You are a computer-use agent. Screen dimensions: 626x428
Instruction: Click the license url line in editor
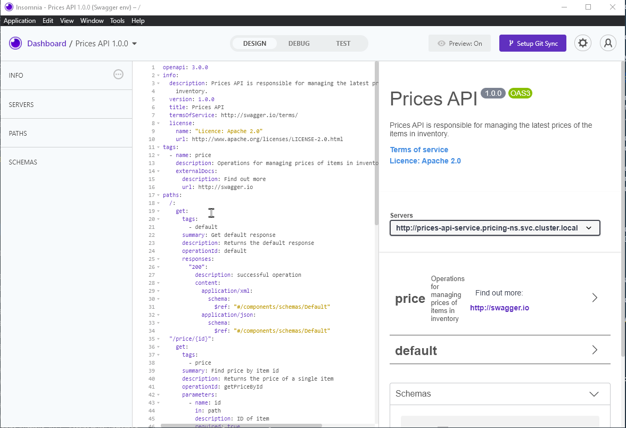[259, 139]
